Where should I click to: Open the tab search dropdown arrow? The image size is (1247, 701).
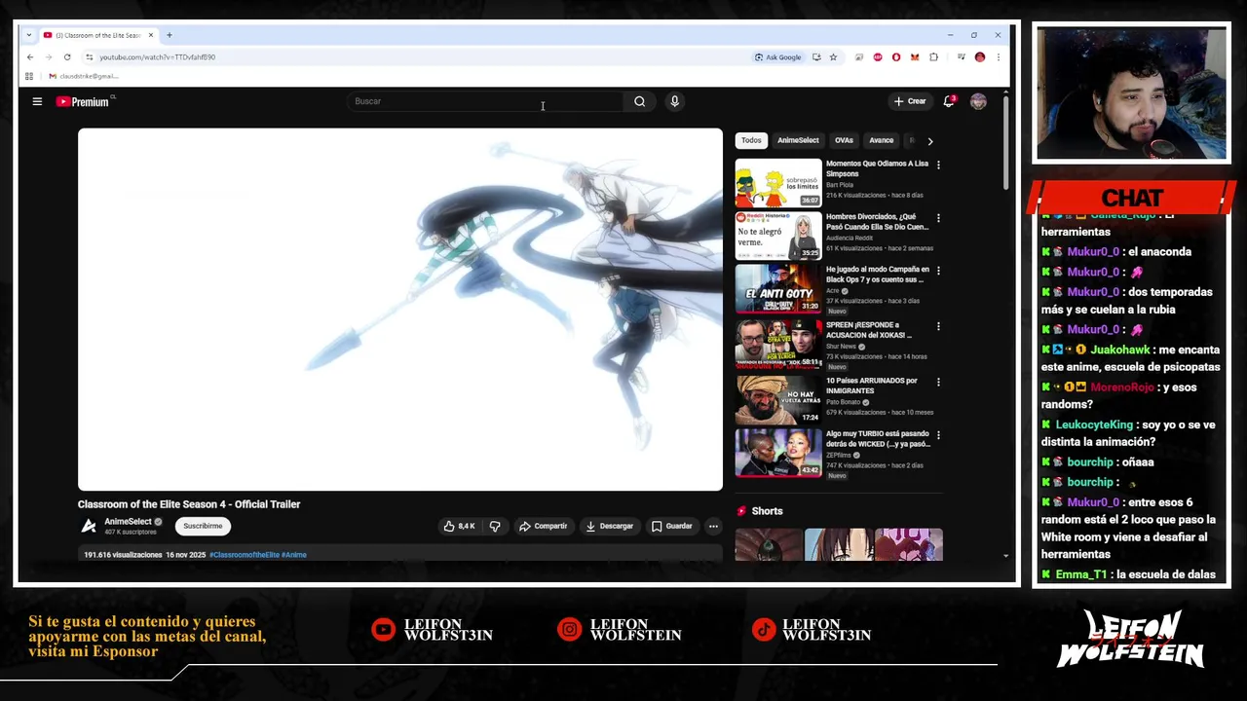[29, 35]
